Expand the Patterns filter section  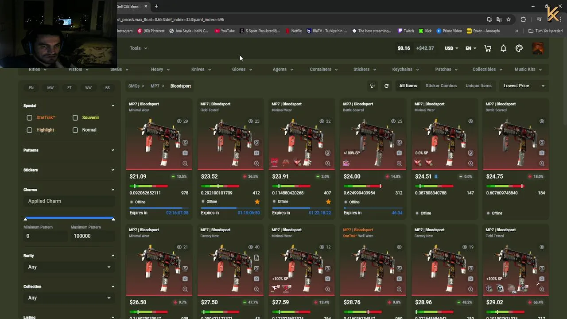coord(113,150)
